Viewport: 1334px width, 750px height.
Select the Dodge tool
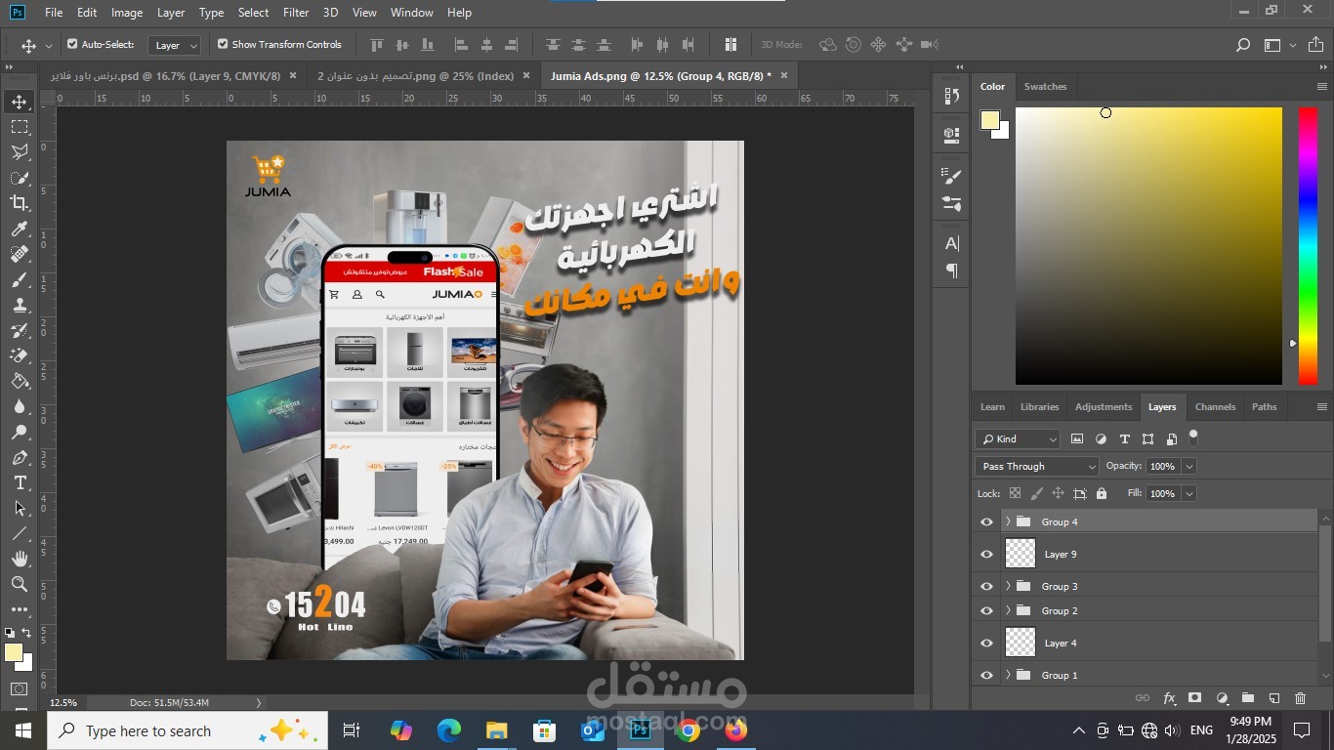click(19, 432)
